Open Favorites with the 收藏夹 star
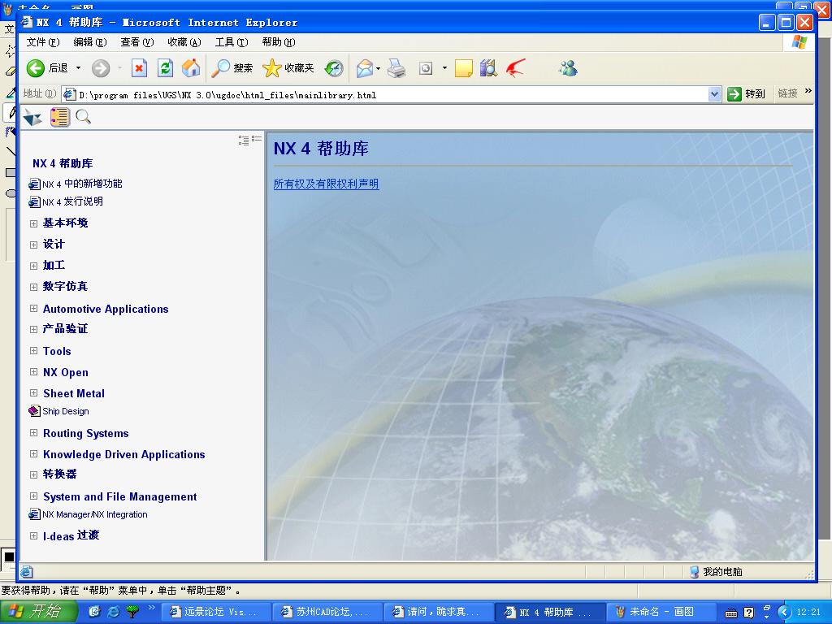832x624 pixels. click(x=288, y=68)
